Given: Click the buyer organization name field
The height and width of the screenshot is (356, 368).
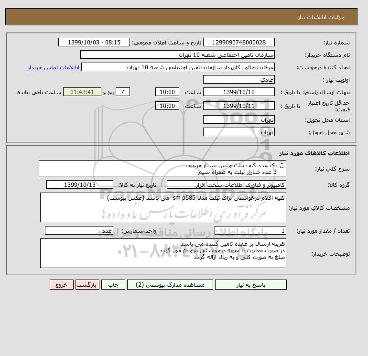Looking at the screenshot, I should tap(177, 54).
